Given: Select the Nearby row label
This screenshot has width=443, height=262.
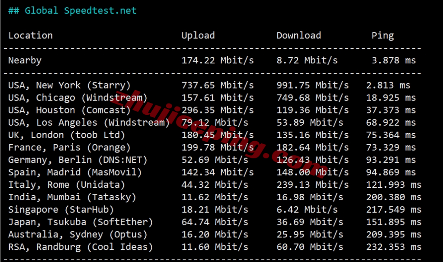Looking at the screenshot, I should pyautogui.click(x=25, y=60).
